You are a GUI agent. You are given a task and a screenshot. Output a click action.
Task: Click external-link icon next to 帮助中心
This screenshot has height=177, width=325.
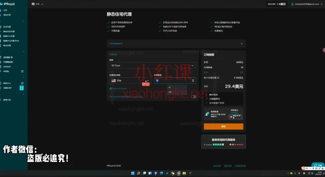(22, 83)
